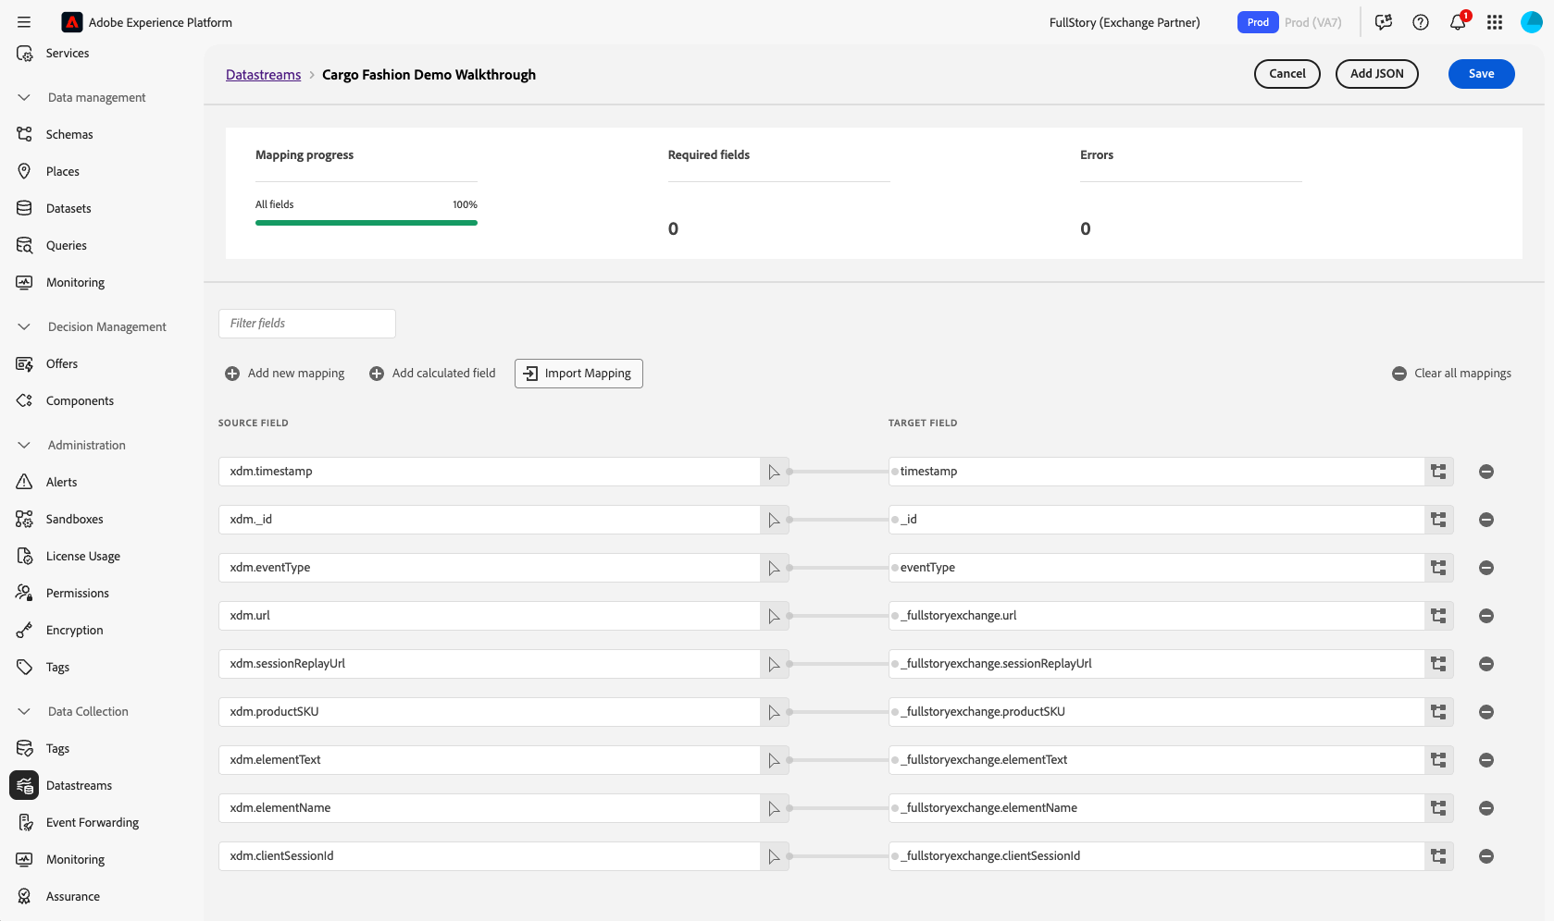Focus the Filter fields input
1554x921 pixels.
click(x=306, y=324)
